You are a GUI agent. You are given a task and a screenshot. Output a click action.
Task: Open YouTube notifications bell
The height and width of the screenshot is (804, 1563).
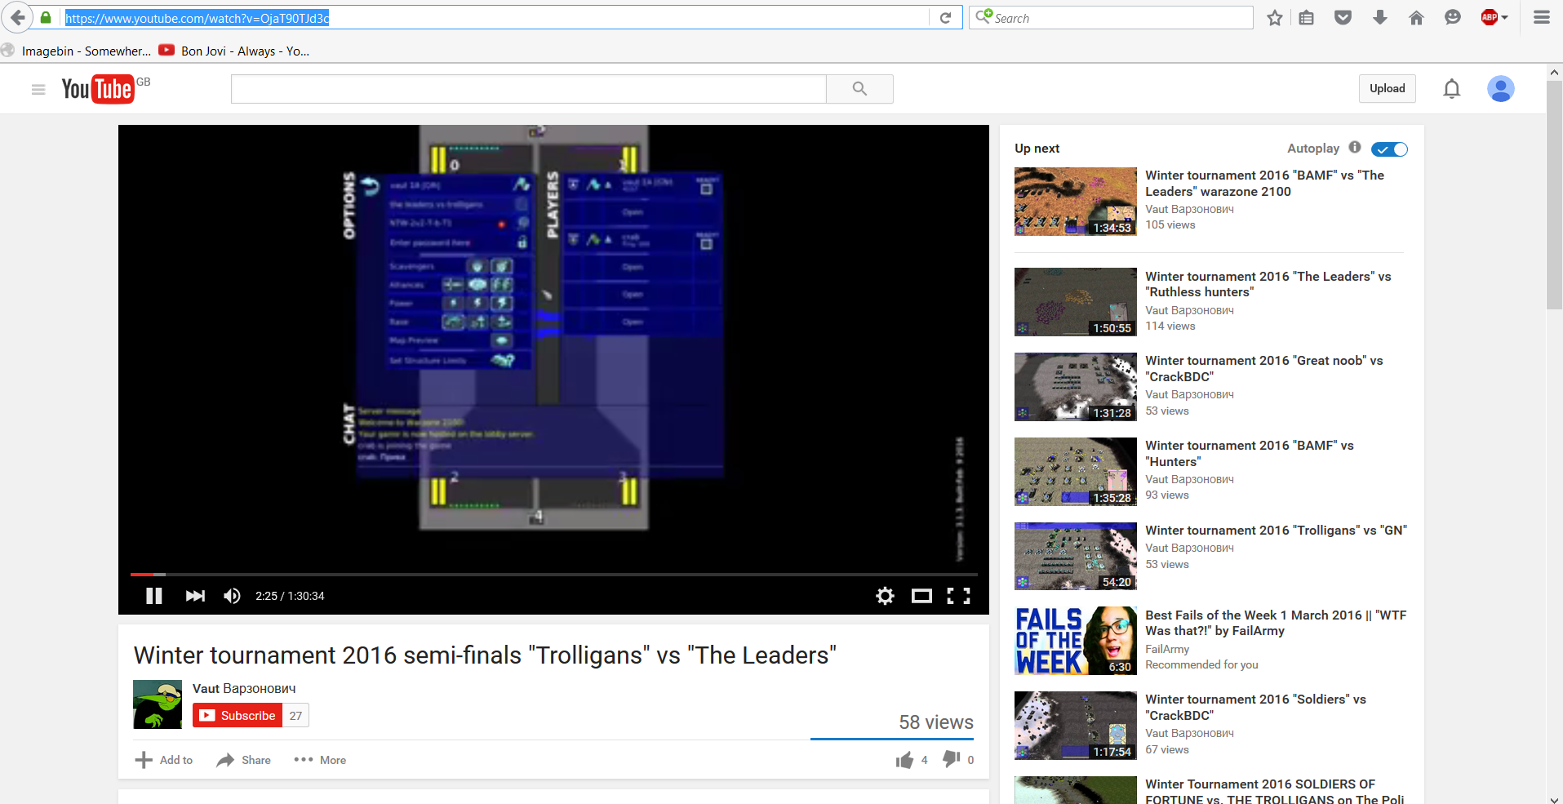pyautogui.click(x=1452, y=89)
